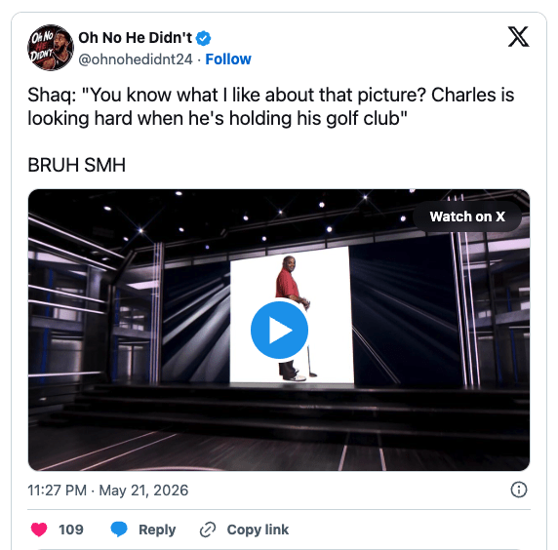
Task: Open the Watch on X button
Action: (467, 216)
